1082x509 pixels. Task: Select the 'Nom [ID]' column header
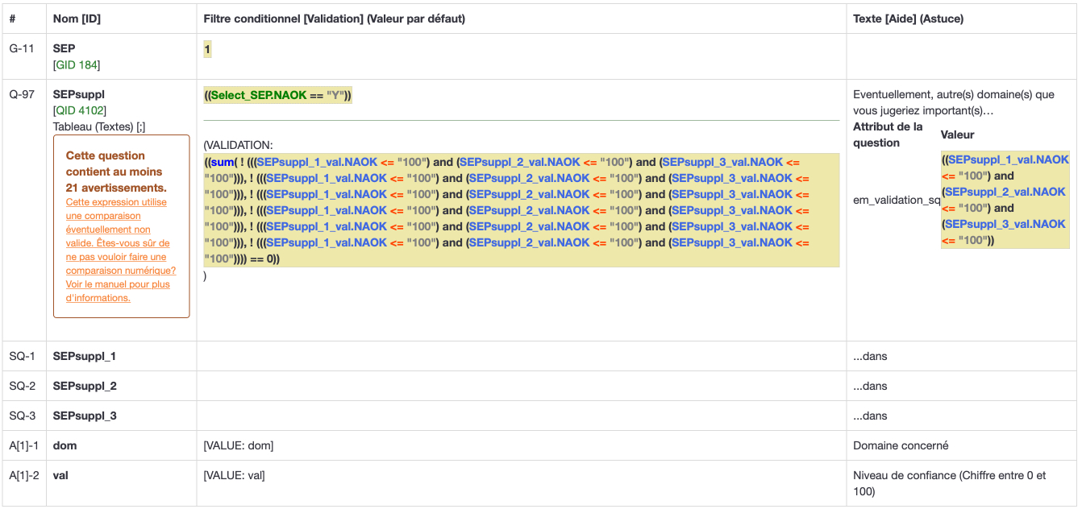(77, 18)
